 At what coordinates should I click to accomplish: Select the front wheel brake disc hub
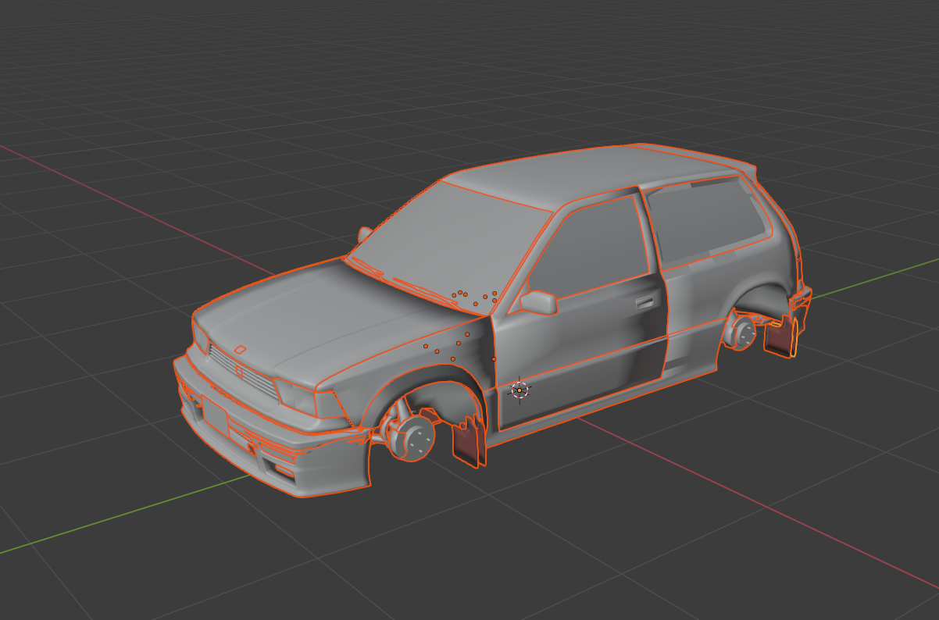(x=415, y=439)
